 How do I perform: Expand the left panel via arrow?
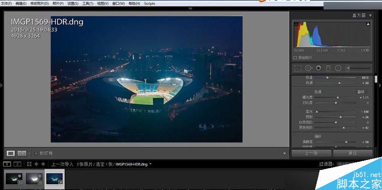(1, 85)
